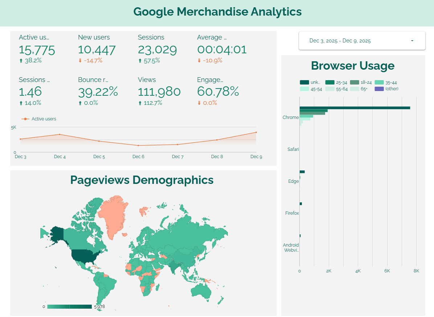
Task: Select Brazil on the map
Action: (x=107, y=284)
